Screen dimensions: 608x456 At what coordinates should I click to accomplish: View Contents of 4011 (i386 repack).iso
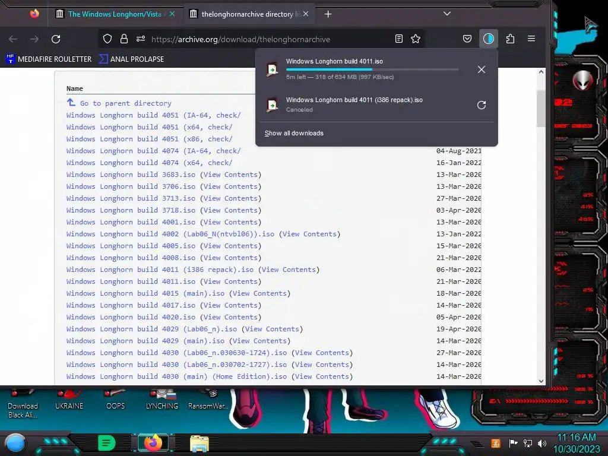pos(289,270)
